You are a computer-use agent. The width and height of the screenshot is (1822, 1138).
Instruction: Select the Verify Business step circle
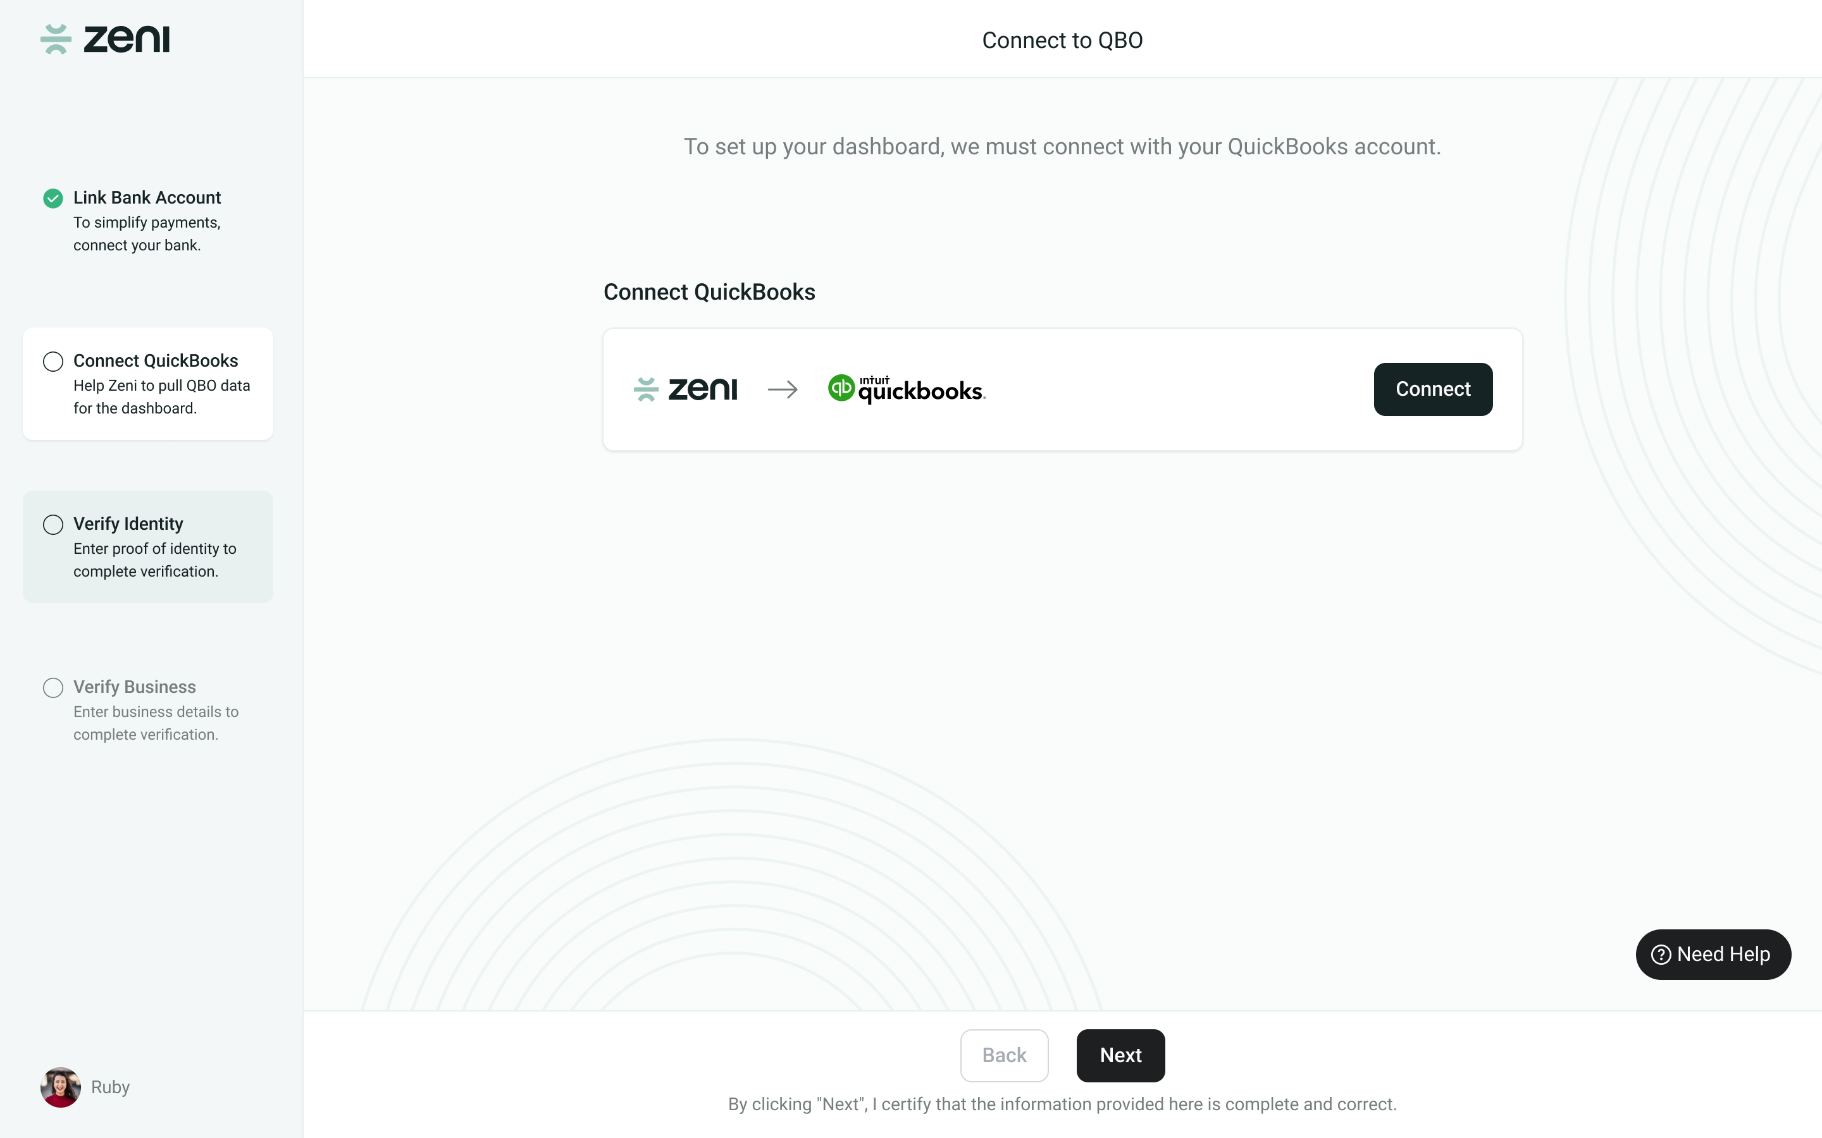tap(53, 688)
